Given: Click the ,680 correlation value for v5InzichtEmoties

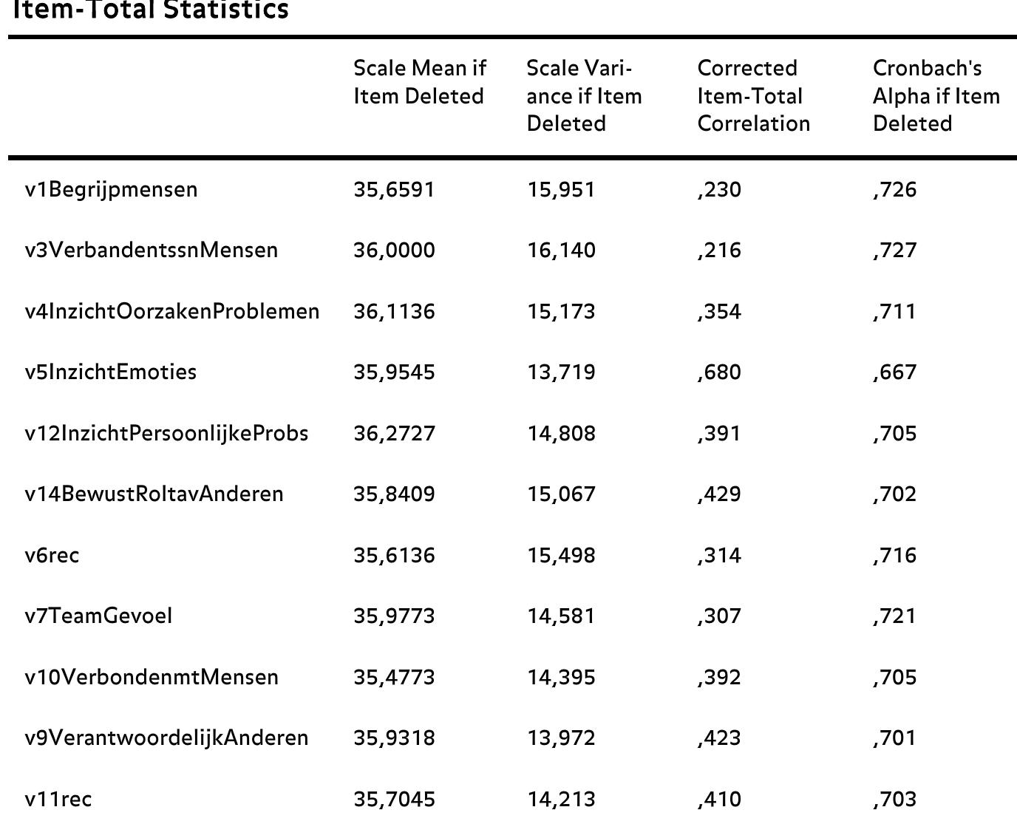Looking at the screenshot, I should (x=718, y=372).
